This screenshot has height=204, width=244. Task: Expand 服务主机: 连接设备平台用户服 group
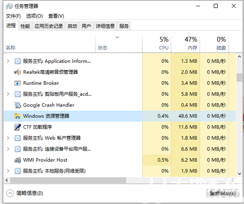point(8,149)
